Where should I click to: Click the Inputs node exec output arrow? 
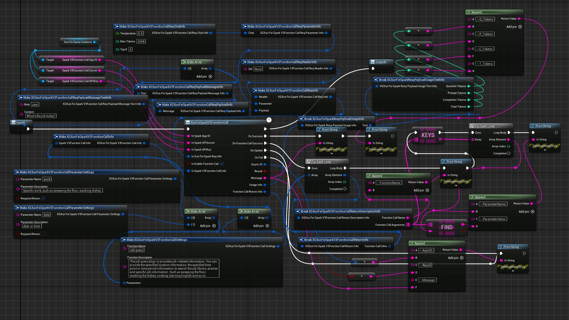click(28, 129)
